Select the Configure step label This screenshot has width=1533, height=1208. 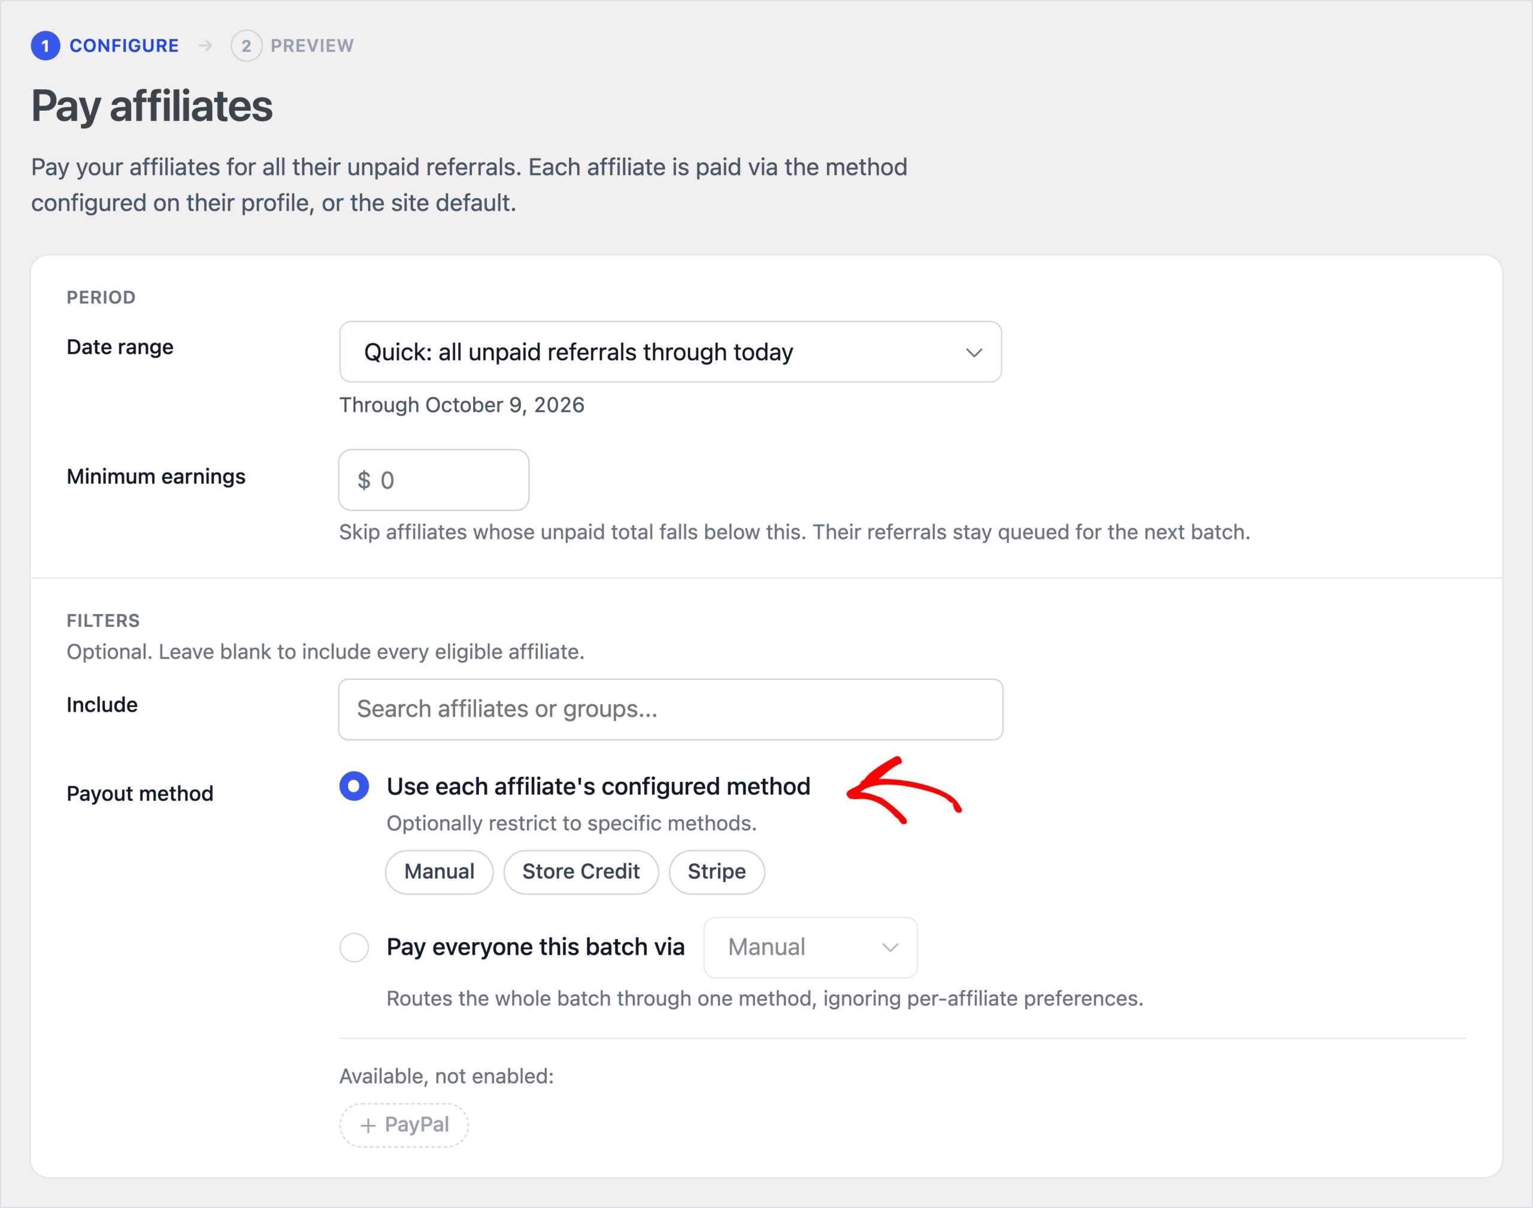pos(124,46)
